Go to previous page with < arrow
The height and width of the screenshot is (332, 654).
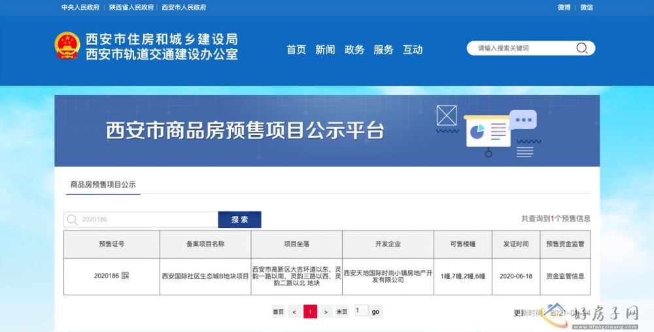[295, 312]
